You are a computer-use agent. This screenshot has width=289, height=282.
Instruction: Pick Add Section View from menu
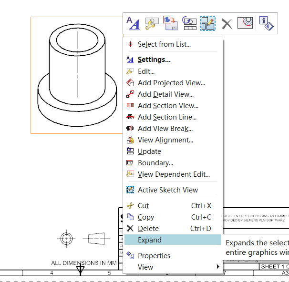coord(168,106)
